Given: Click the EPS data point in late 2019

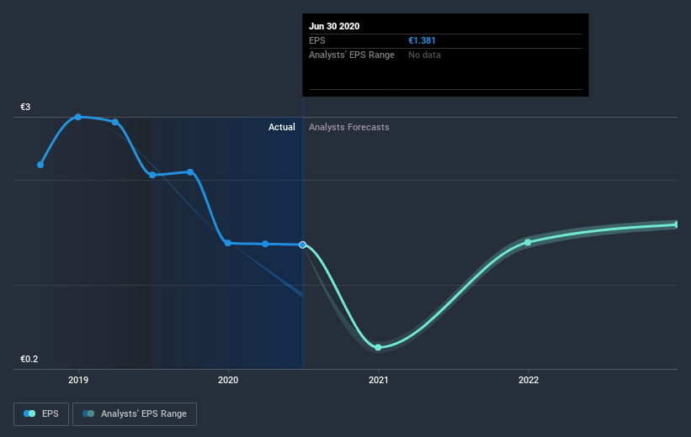Looking at the screenshot, I should (x=190, y=172).
